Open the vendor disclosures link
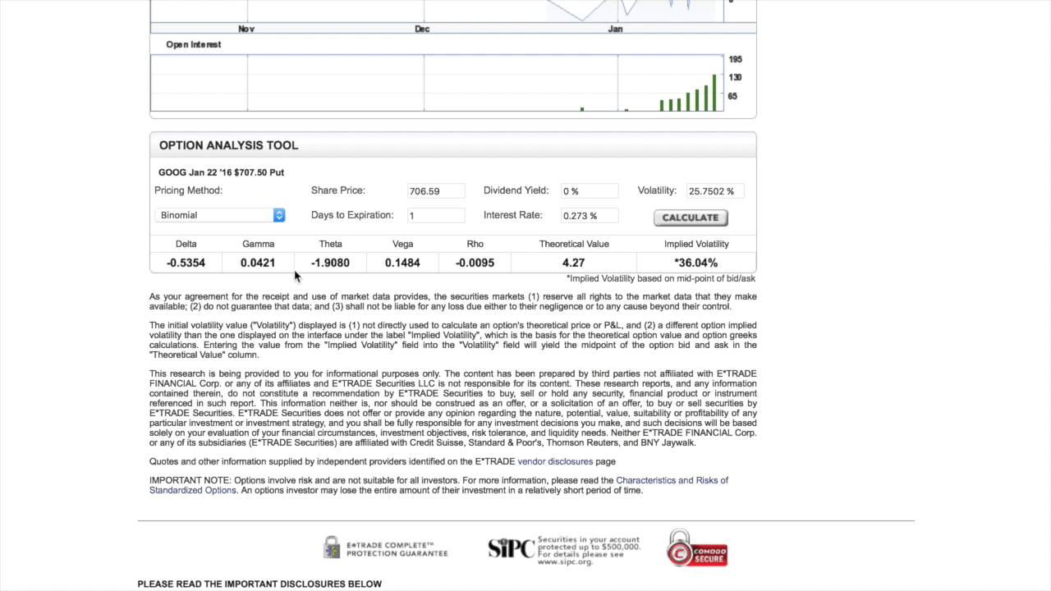Screen dimensions: 1051x591 pos(555,461)
